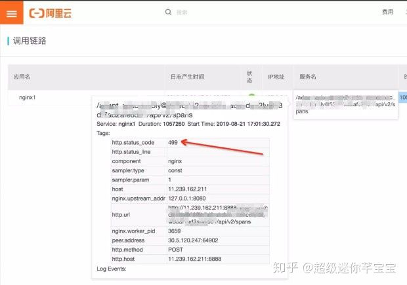407x285 pixels.
Task: Select the nginx1 application row
Action: coord(28,98)
